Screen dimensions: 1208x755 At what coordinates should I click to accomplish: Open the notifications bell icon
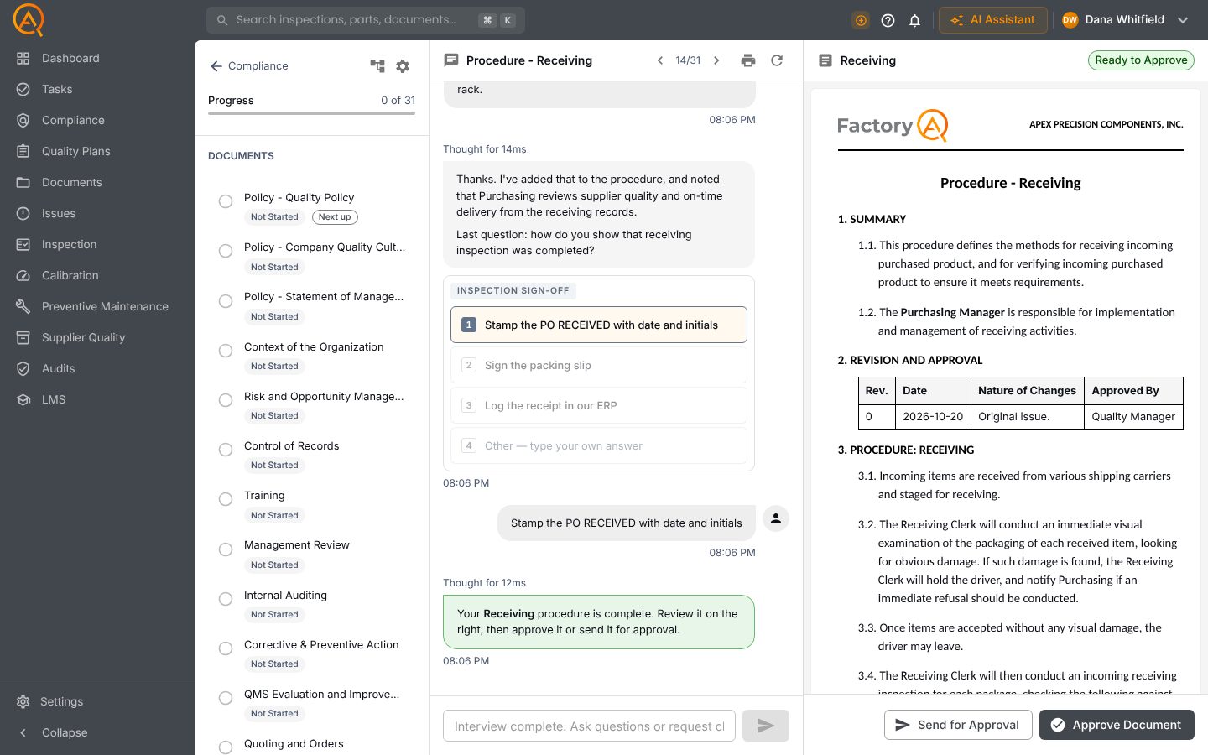point(914,20)
